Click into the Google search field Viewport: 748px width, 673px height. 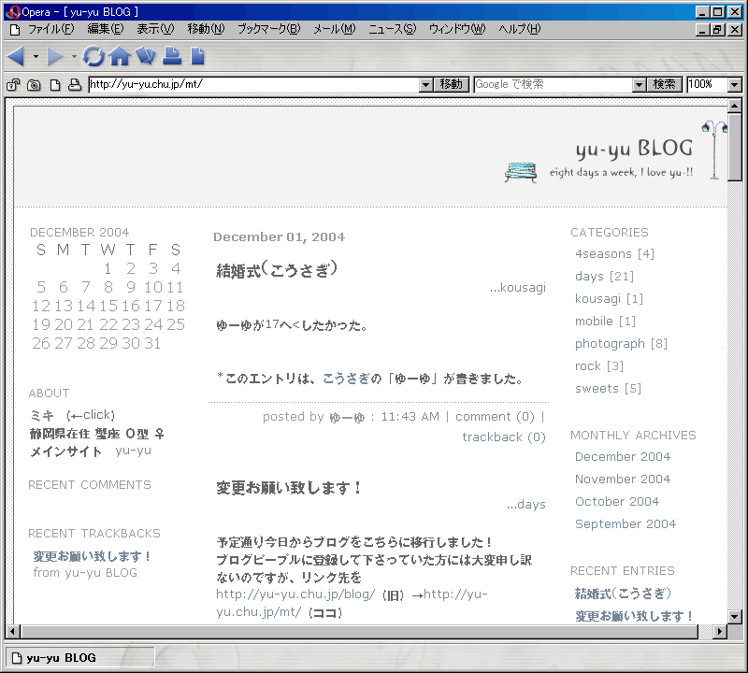tap(554, 85)
